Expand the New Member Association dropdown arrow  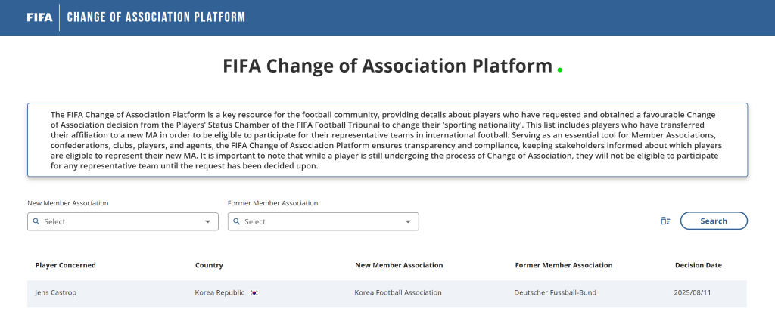[208, 221]
